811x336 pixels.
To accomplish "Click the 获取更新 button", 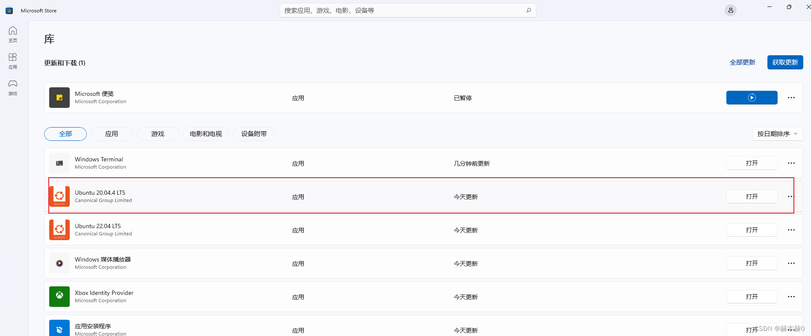I will 785,62.
